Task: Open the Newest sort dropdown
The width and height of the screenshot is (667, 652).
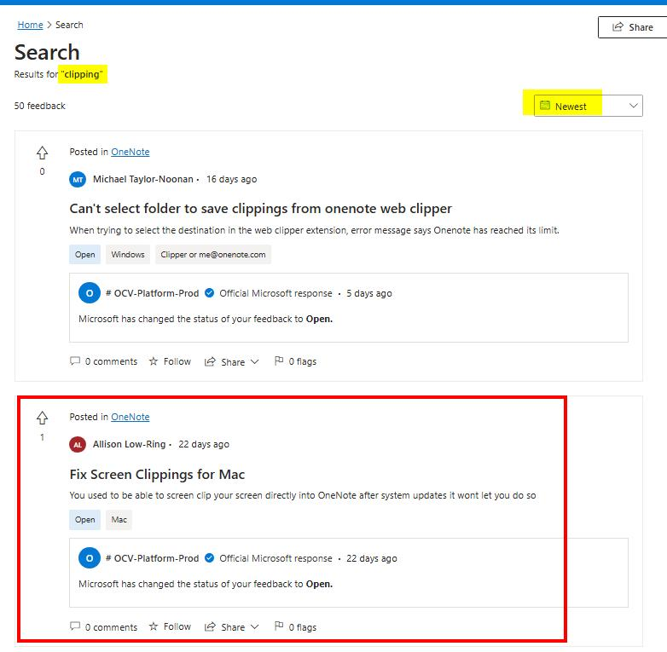Action: tap(589, 106)
